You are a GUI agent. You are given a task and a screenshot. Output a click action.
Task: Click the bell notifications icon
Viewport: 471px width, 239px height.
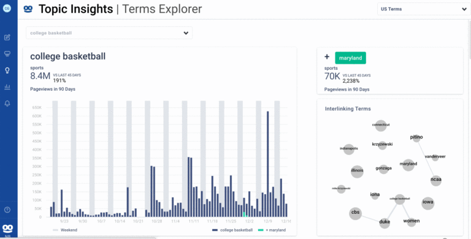coord(7,104)
